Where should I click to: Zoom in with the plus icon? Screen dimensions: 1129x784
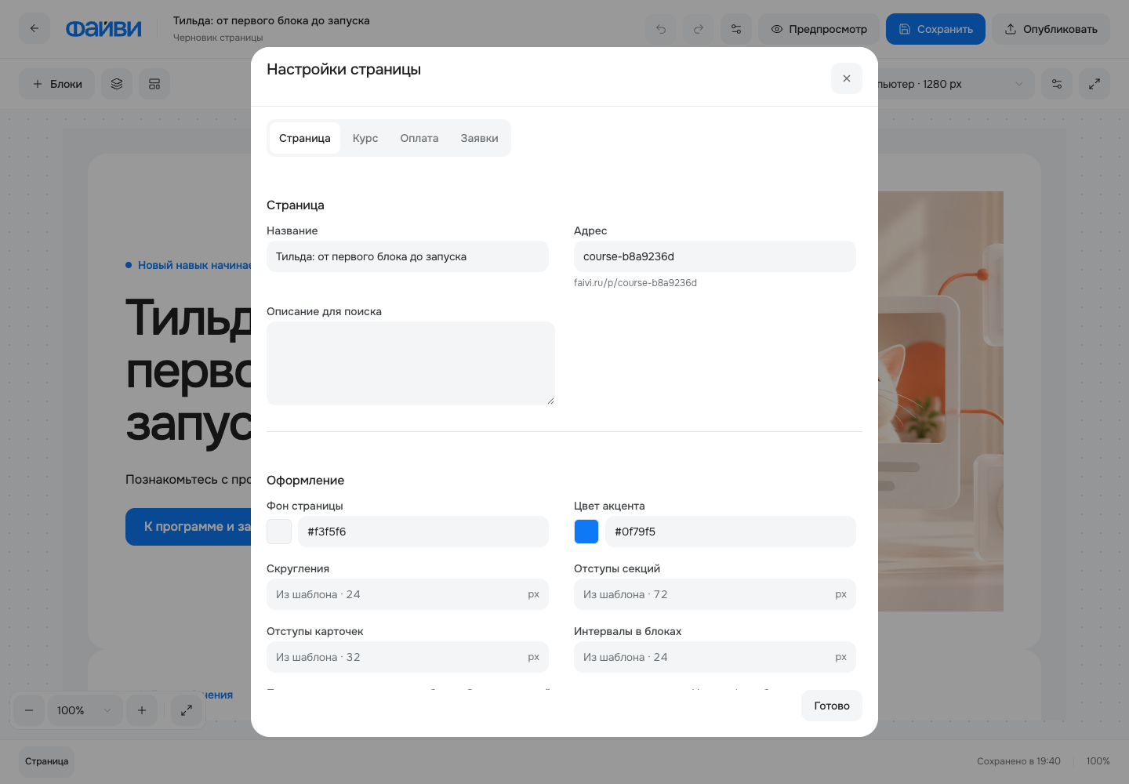tap(142, 710)
